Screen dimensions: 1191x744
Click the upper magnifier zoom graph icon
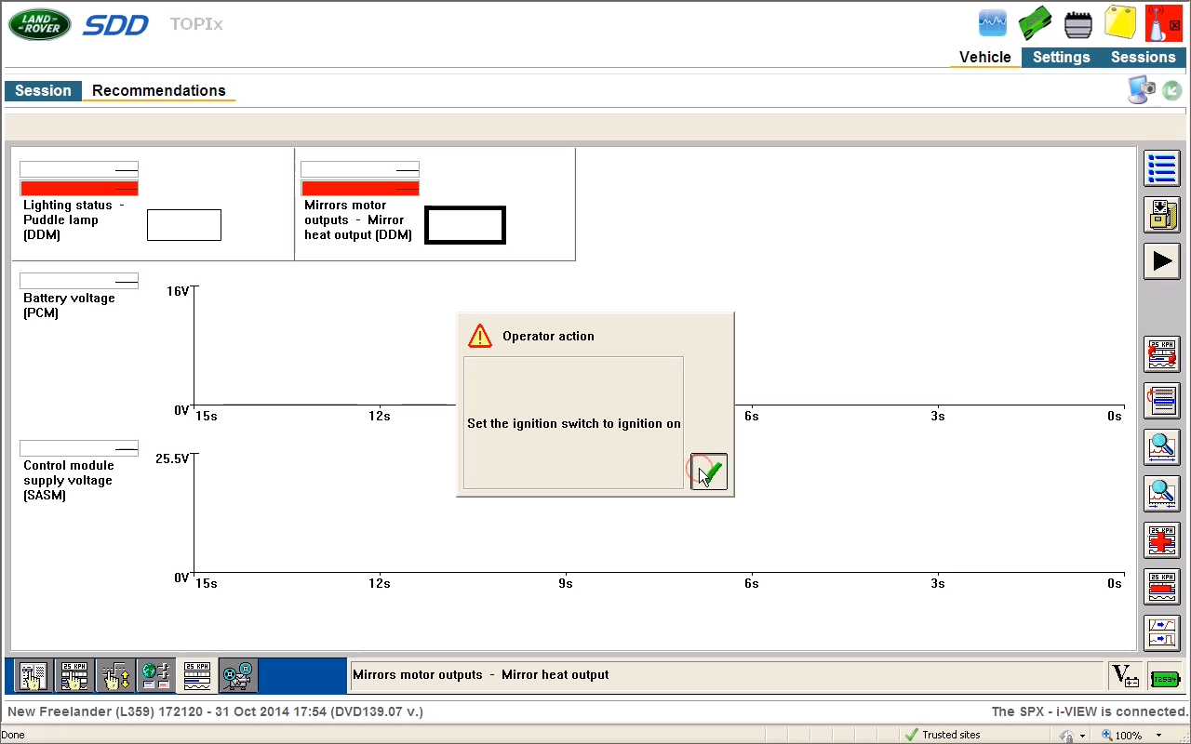(1162, 447)
